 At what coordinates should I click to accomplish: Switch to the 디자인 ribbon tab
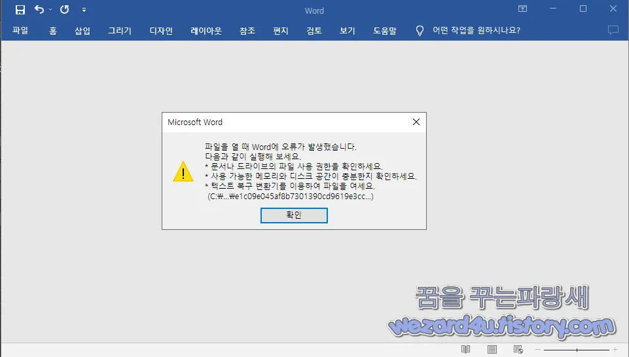[161, 31]
